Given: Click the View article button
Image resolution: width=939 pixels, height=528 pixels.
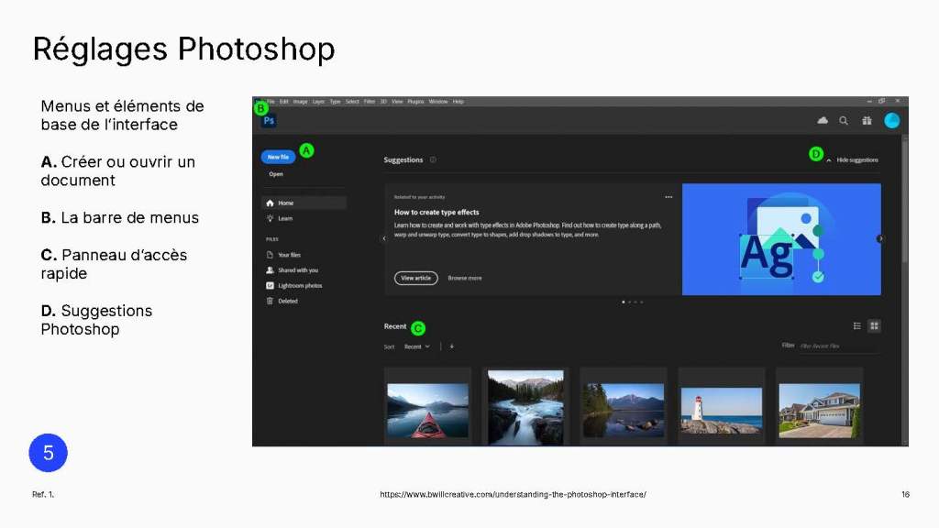Looking at the screenshot, I should 415,278.
